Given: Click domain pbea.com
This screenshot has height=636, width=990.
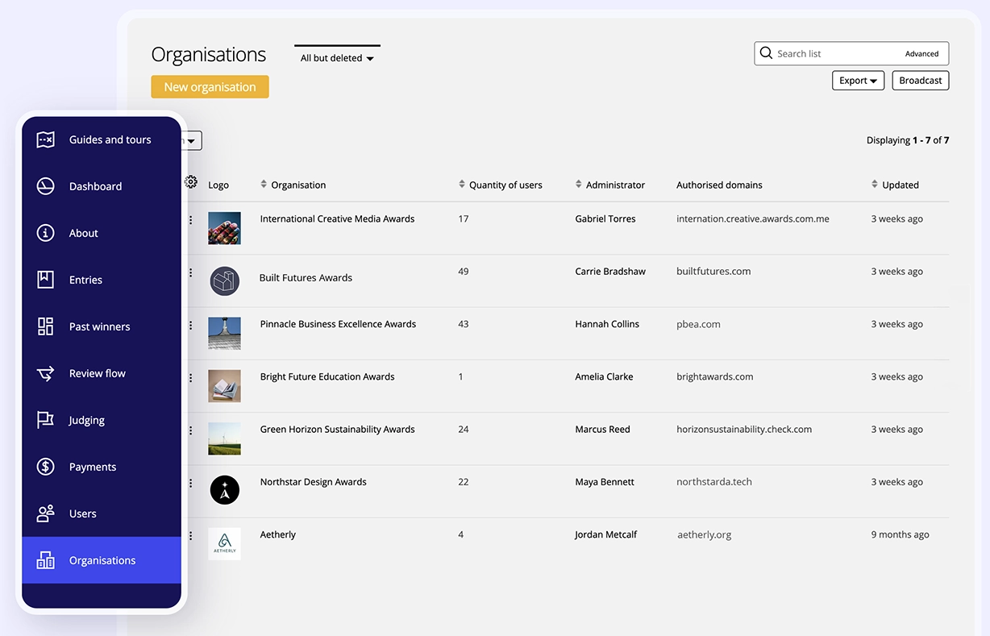Looking at the screenshot, I should coord(698,324).
